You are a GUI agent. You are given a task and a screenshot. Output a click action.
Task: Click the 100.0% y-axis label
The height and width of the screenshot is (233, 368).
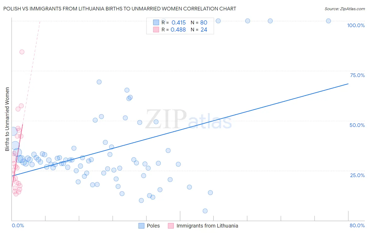tap(356, 25)
